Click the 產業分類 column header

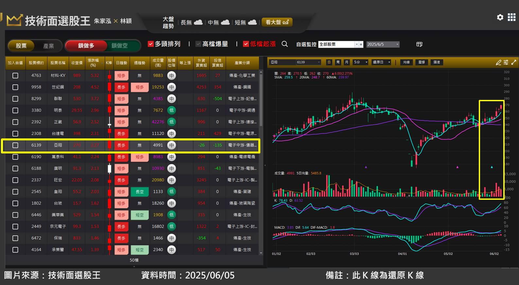[x=242, y=63]
